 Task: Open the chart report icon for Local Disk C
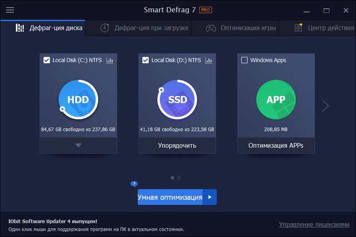[x=110, y=60]
